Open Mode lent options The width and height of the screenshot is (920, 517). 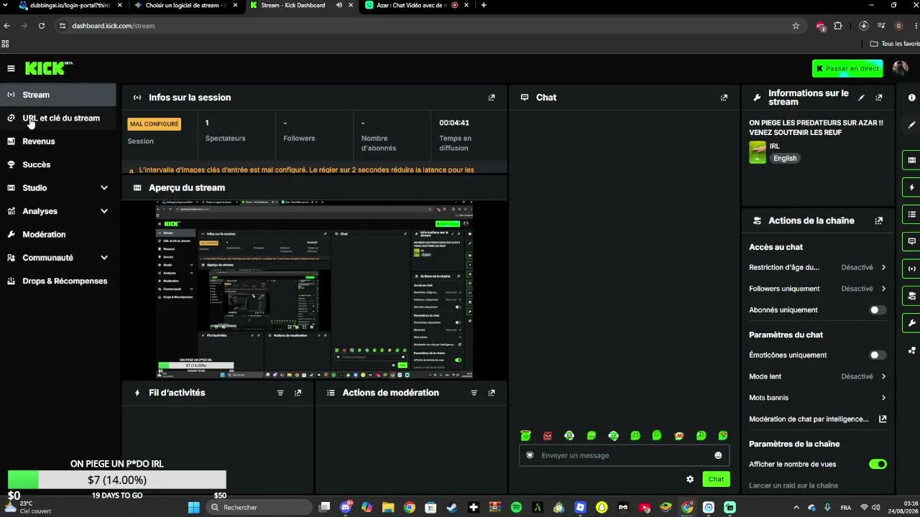coord(817,376)
